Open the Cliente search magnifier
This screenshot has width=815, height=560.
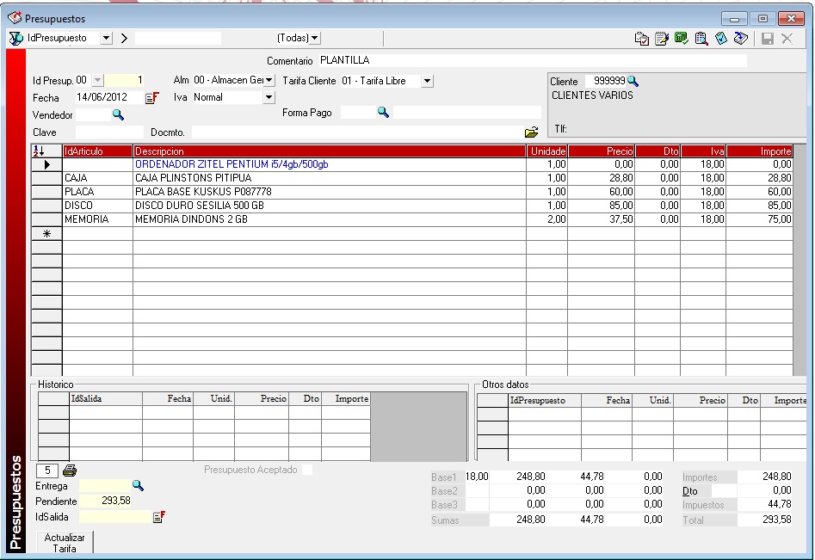click(x=633, y=81)
